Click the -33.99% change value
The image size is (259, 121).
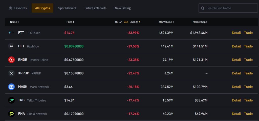coord(133,33)
